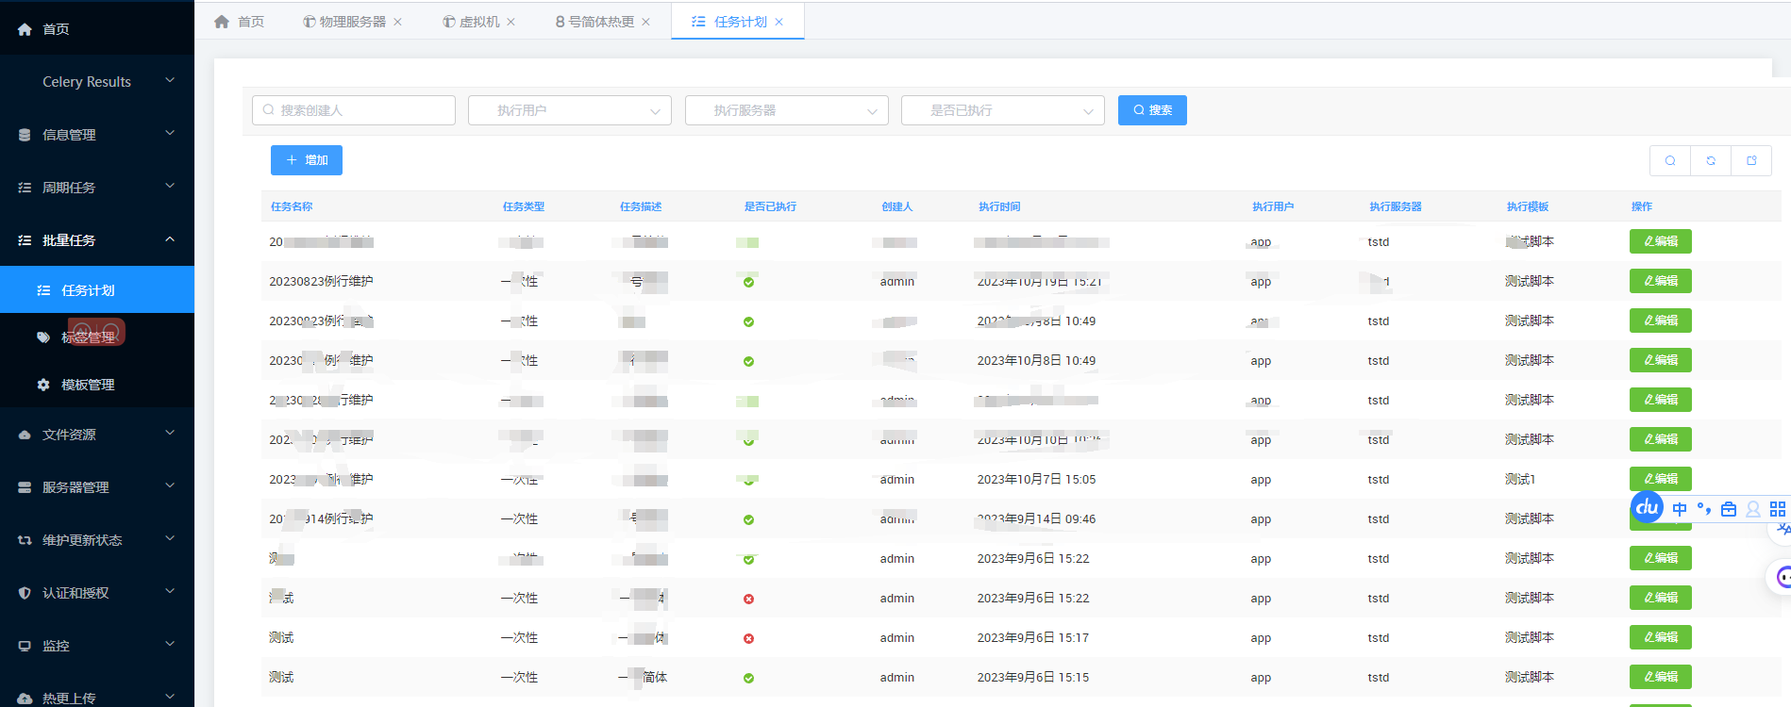Image resolution: width=1791 pixels, height=707 pixels.
Task: Click the tag icon next to 标签管理
Action: [x=43, y=337]
